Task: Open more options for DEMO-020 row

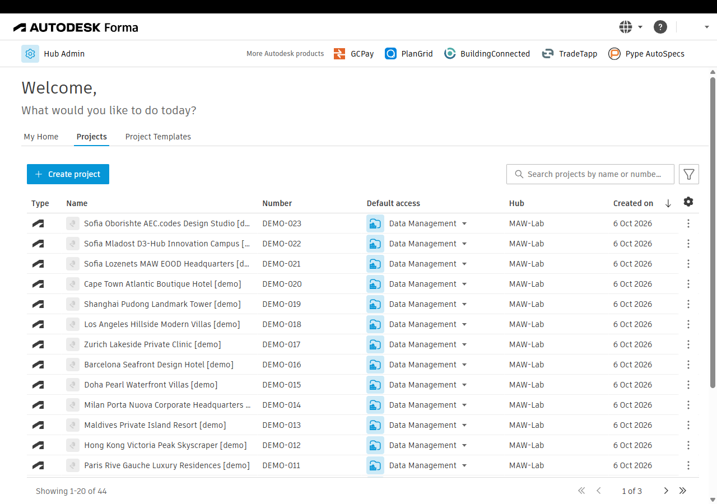Action: [x=688, y=284]
